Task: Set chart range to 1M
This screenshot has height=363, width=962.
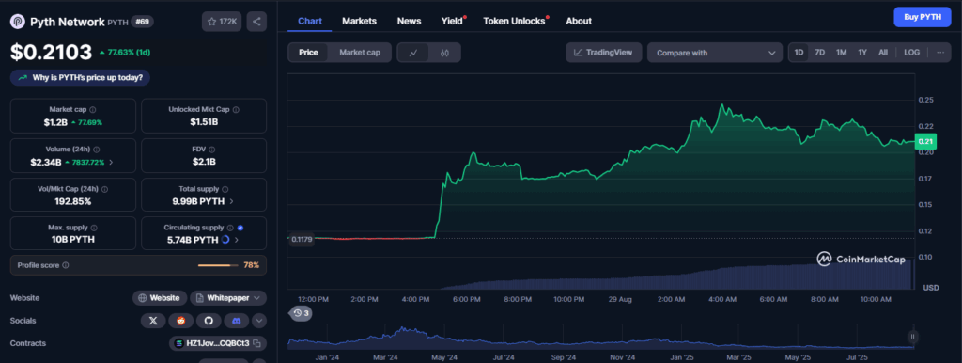Action: click(841, 53)
